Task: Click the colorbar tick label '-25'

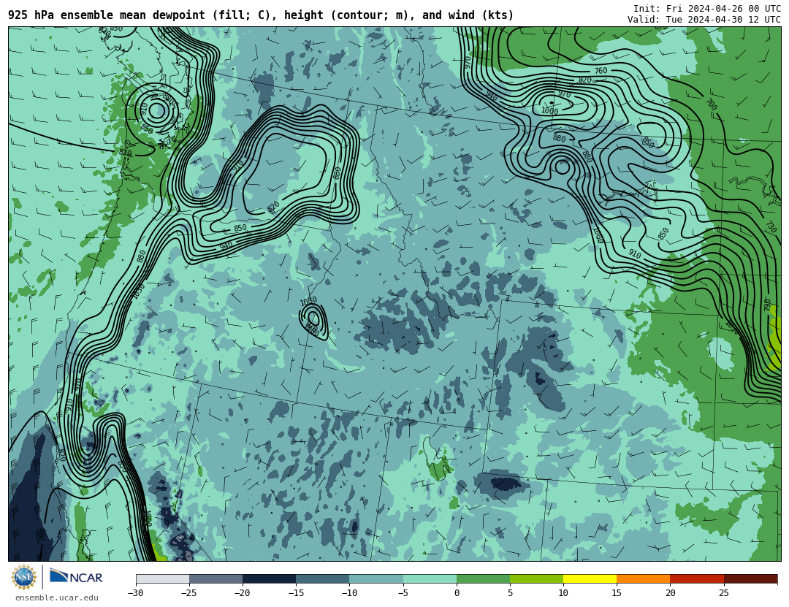Action: click(x=188, y=593)
